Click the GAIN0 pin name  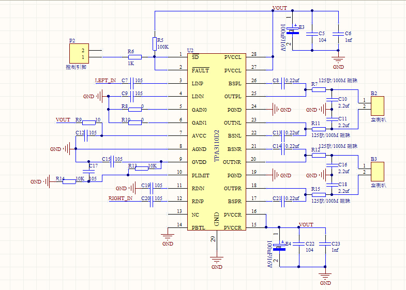[x=199, y=110]
